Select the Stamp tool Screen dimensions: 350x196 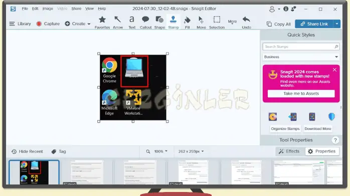coord(173,22)
